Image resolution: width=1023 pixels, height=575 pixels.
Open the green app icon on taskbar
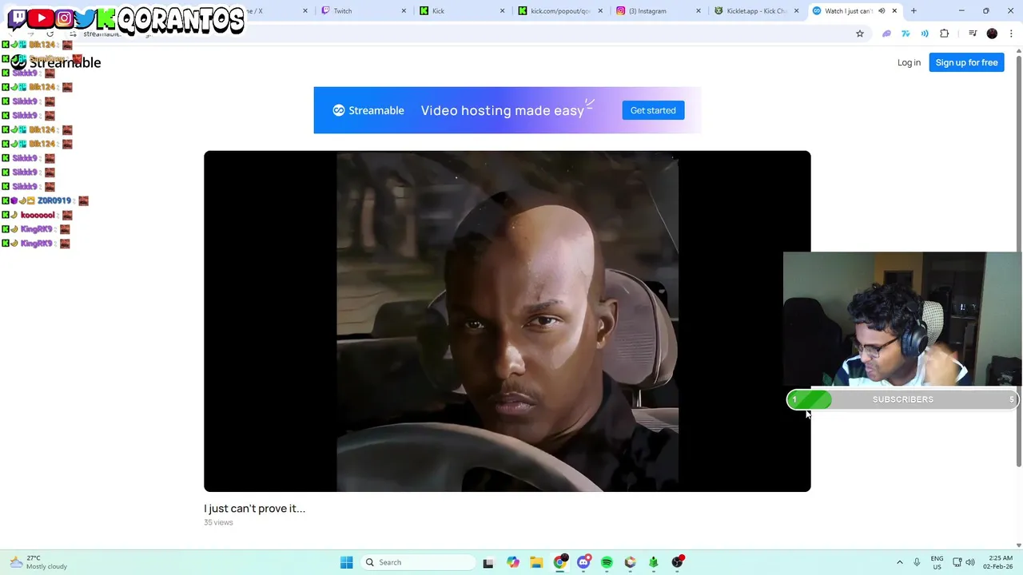tap(653, 562)
